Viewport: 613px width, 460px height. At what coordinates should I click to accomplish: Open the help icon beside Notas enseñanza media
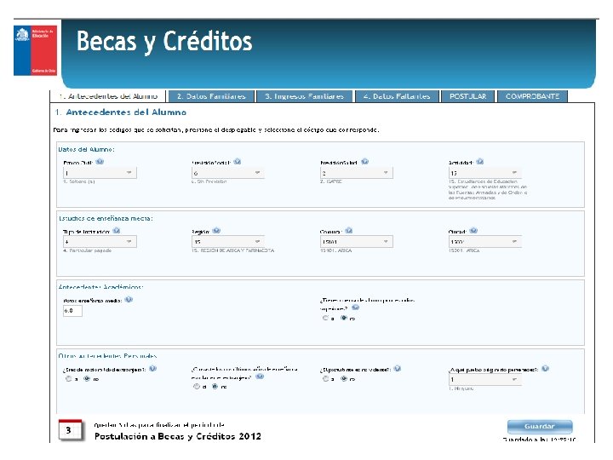129,300
